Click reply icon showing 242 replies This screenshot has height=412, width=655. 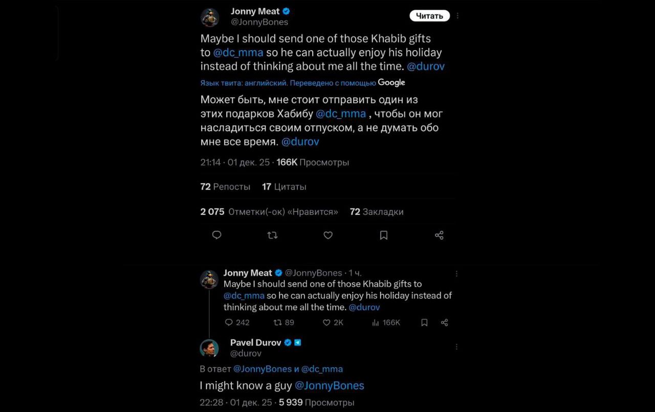tap(229, 322)
